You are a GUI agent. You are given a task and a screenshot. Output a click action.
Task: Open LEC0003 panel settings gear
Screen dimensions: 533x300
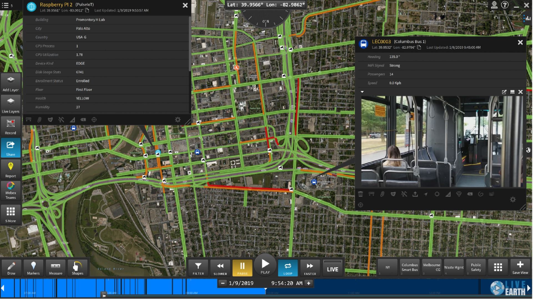click(513, 199)
